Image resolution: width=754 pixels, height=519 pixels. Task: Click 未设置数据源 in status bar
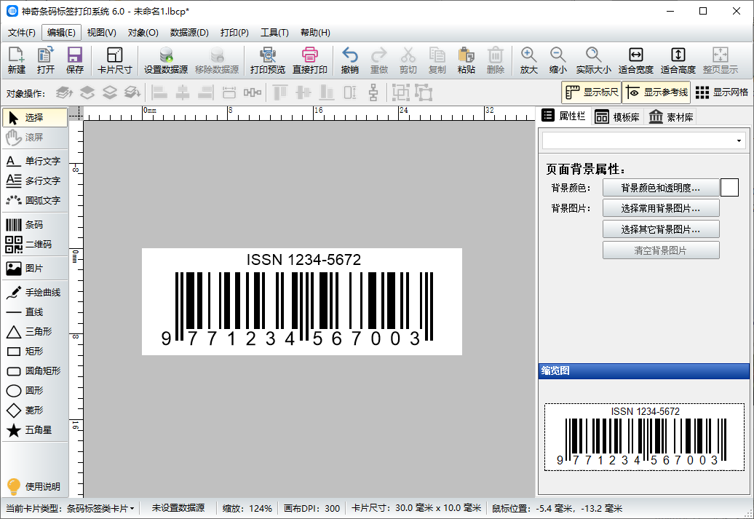click(x=178, y=508)
